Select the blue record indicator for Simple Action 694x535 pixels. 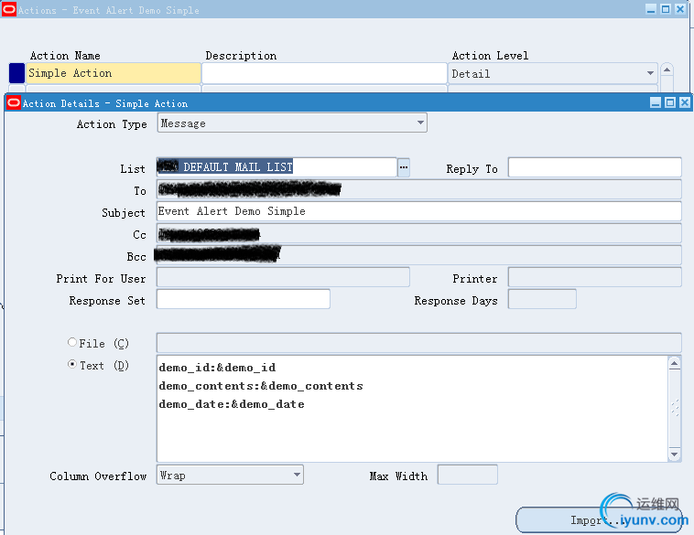tap(16, 73)
